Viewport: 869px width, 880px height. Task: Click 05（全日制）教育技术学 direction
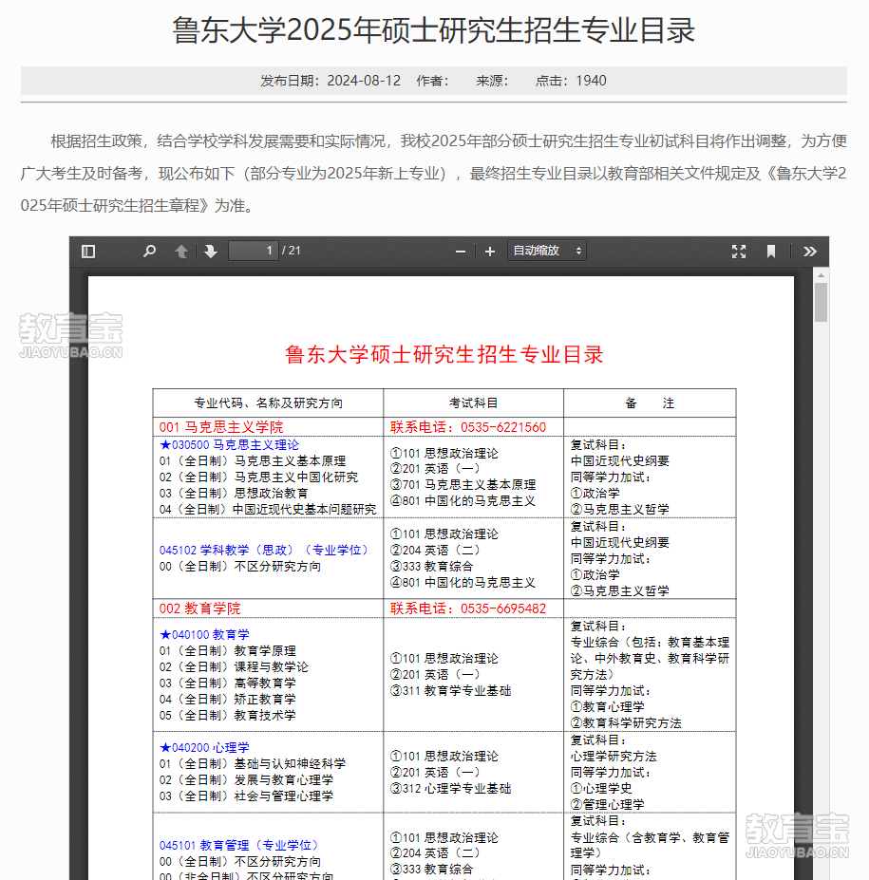[227, 715]
